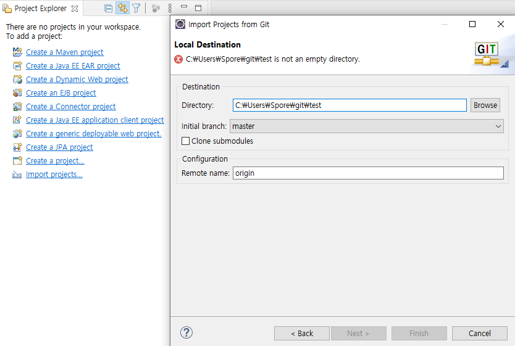This screenshot has width=515, height=346.
Task: Open Create an EJB project link
Action: [61, 93]
